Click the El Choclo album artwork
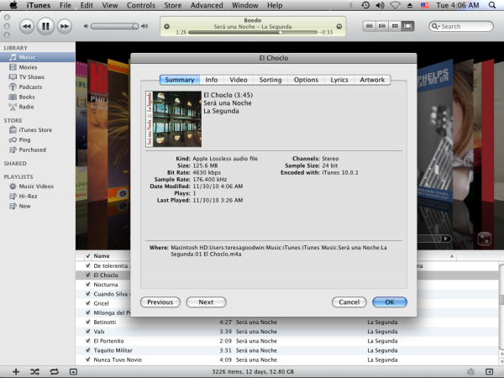 [174, 119]
